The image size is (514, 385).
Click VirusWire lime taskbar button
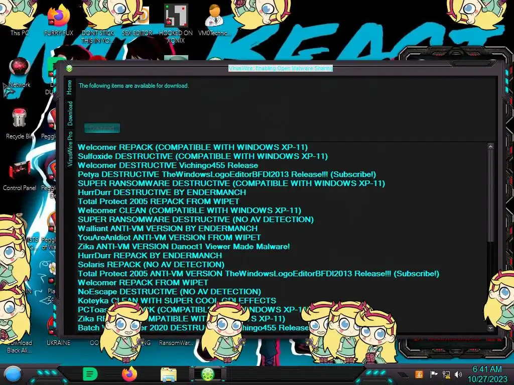(208, 374)
